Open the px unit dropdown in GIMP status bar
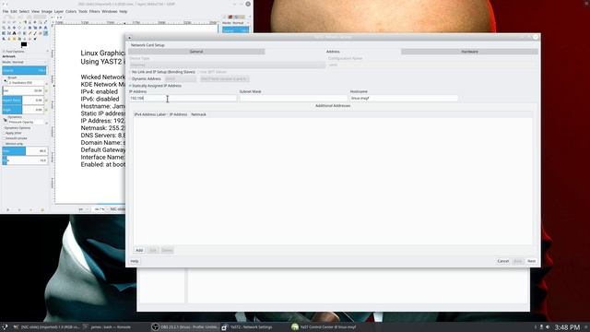 point(84,209)
